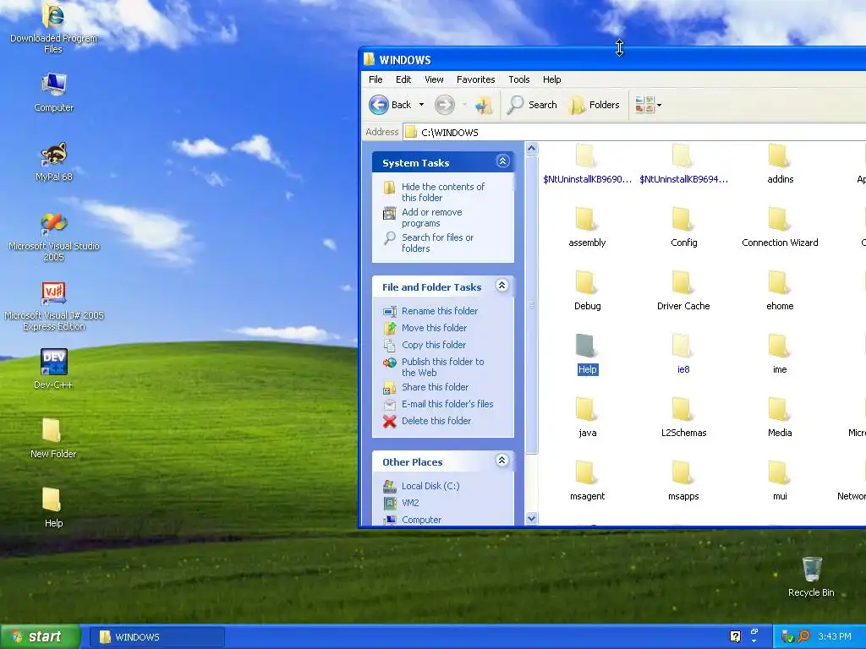866x649 pixels.
Task: Select the L2Schemas folder
Action: click(x=683, y=417)
